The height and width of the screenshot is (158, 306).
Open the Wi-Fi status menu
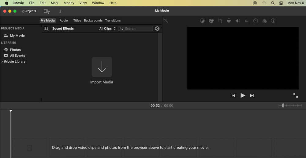(264, 3)
